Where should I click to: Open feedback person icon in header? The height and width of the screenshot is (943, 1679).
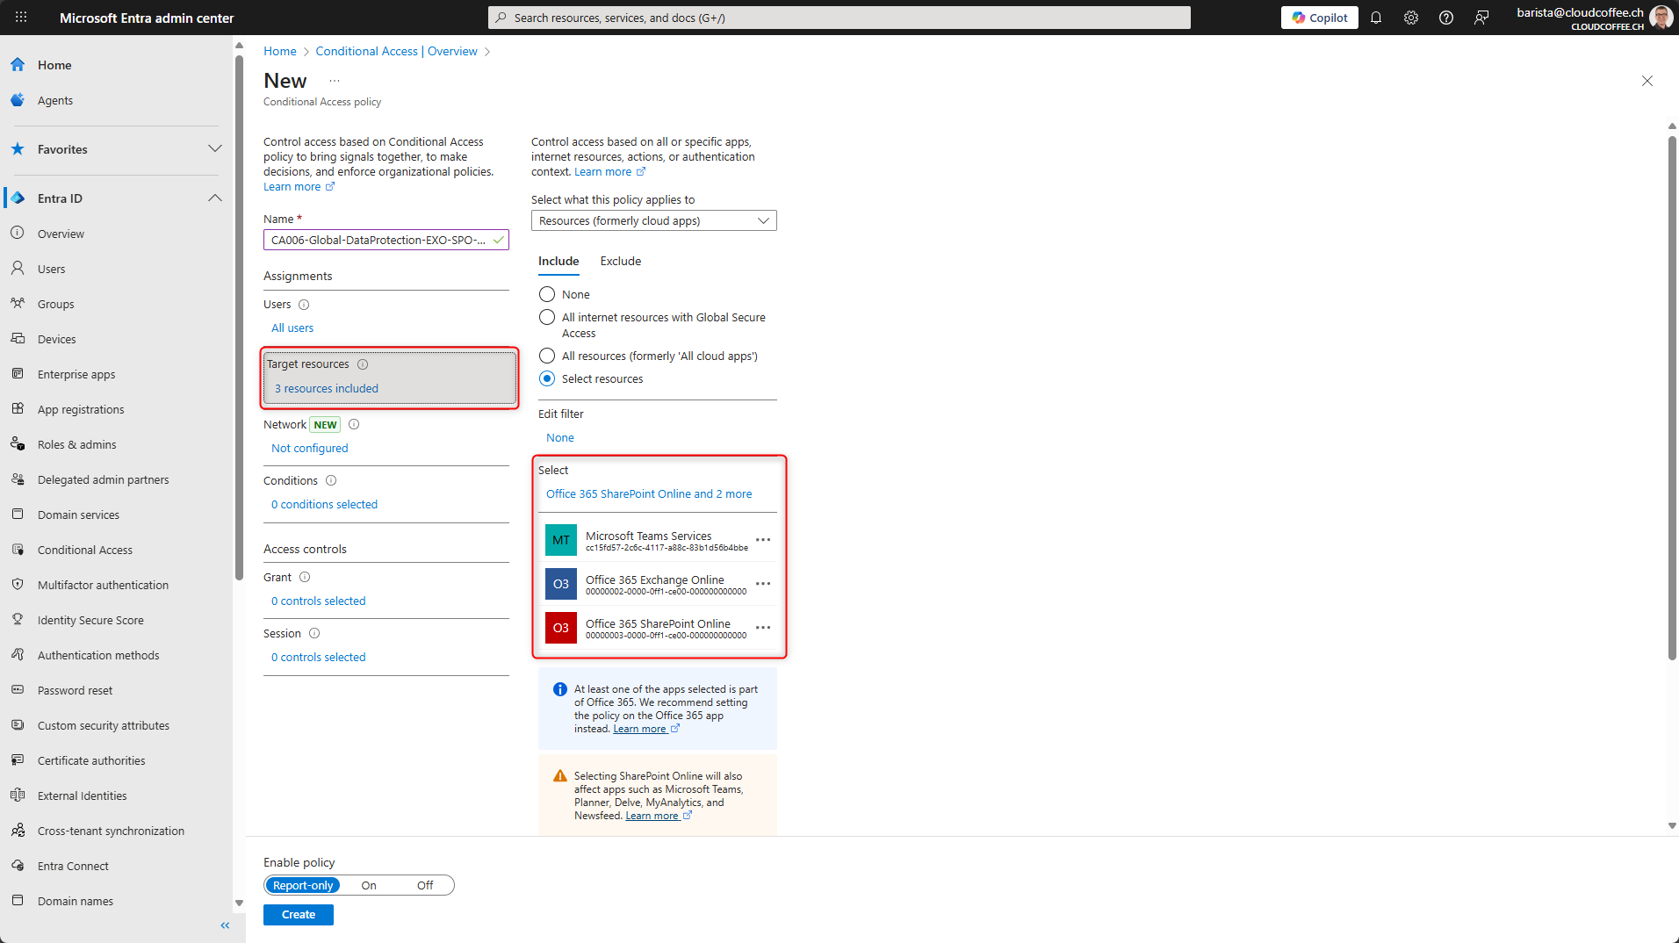click(x=1481, y=18)
